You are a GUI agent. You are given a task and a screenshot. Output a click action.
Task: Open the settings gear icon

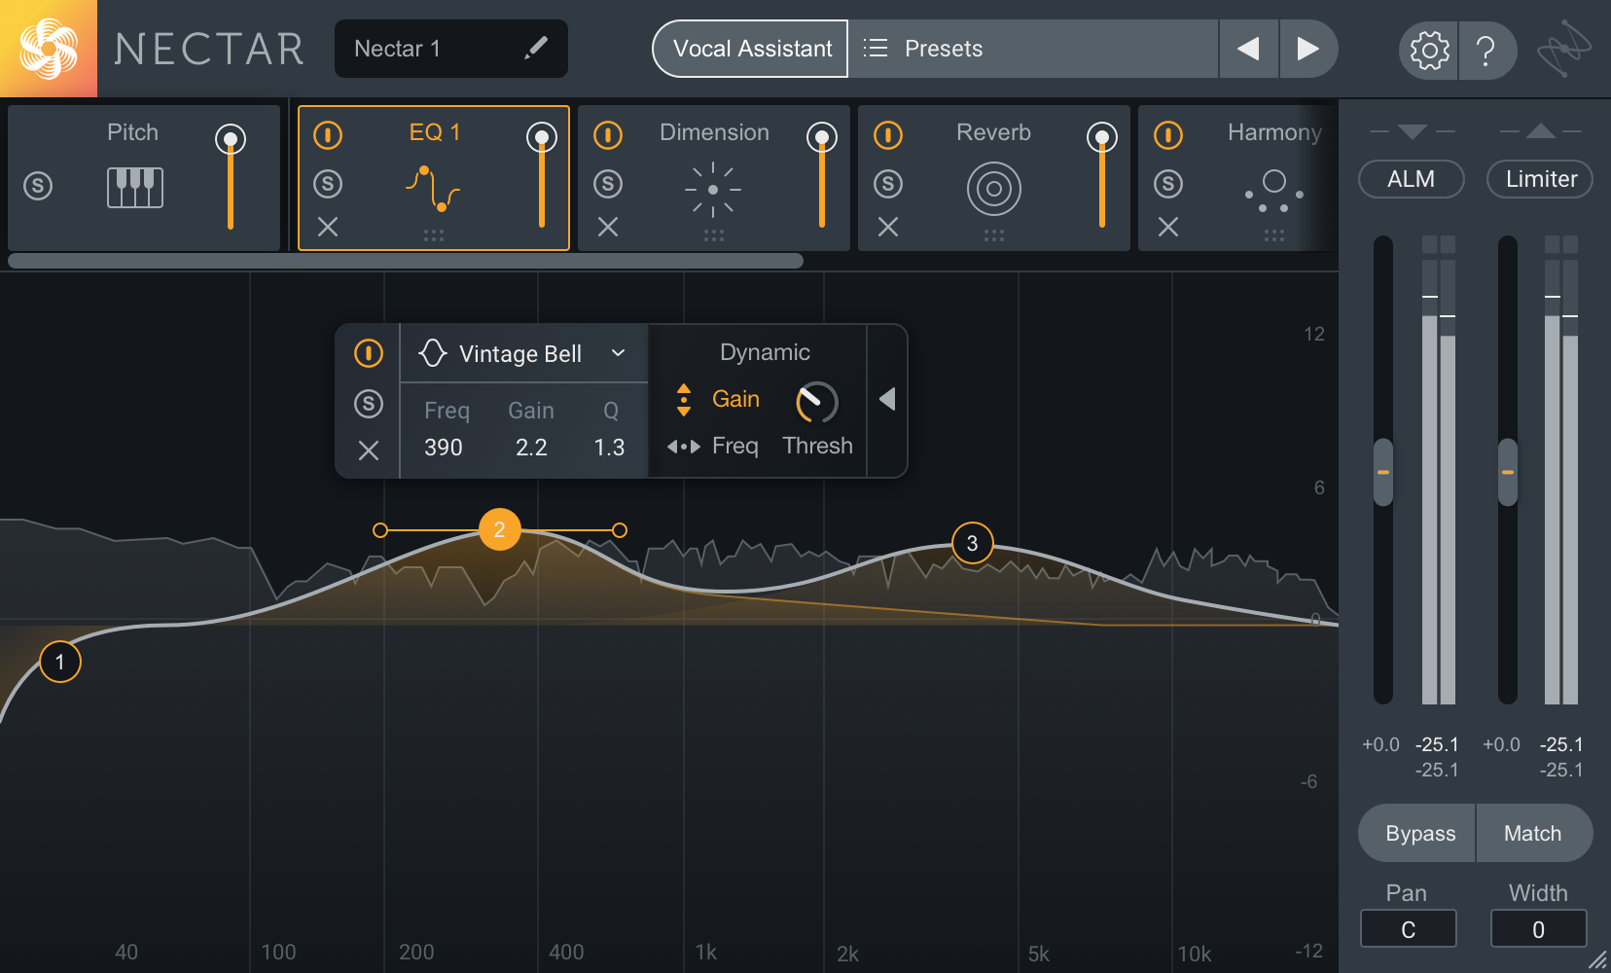click(x=1429, y=50)
